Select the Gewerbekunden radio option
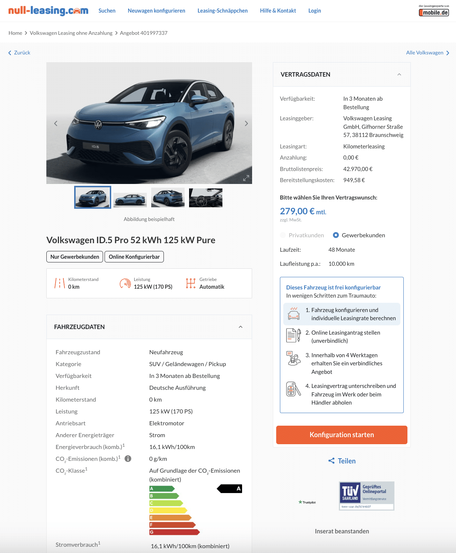Image resolution: width=456 pixels, height=553 pixels. pos(336,235)
